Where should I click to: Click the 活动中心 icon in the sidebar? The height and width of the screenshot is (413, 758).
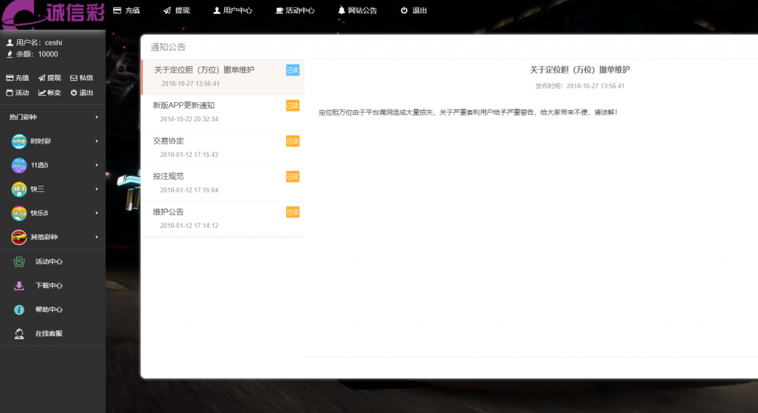coord(19,261)
